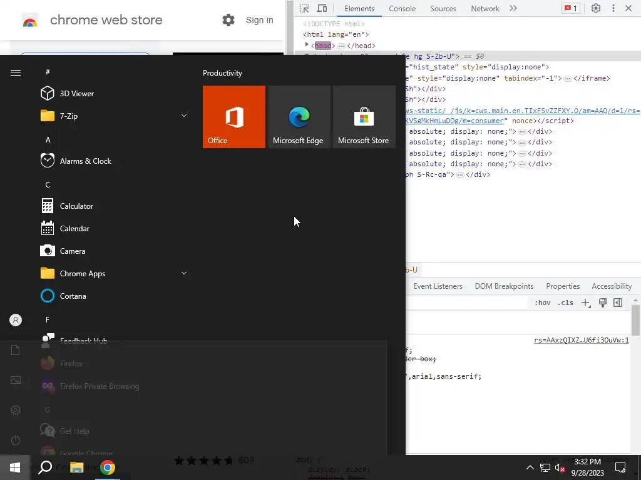
Task: Click the # section header in app list
Action: pos(48,72)
